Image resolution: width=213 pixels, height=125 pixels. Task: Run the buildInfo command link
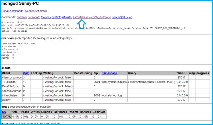22,17
